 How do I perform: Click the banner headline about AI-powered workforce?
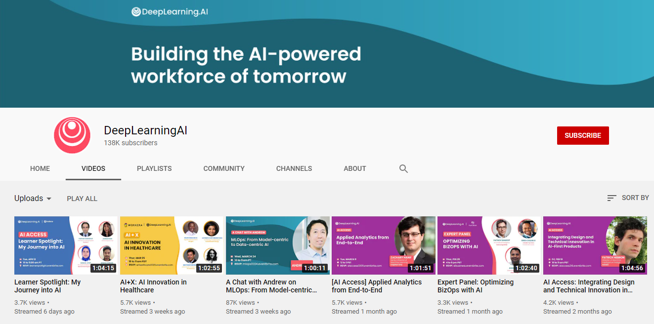pos(246,65)
